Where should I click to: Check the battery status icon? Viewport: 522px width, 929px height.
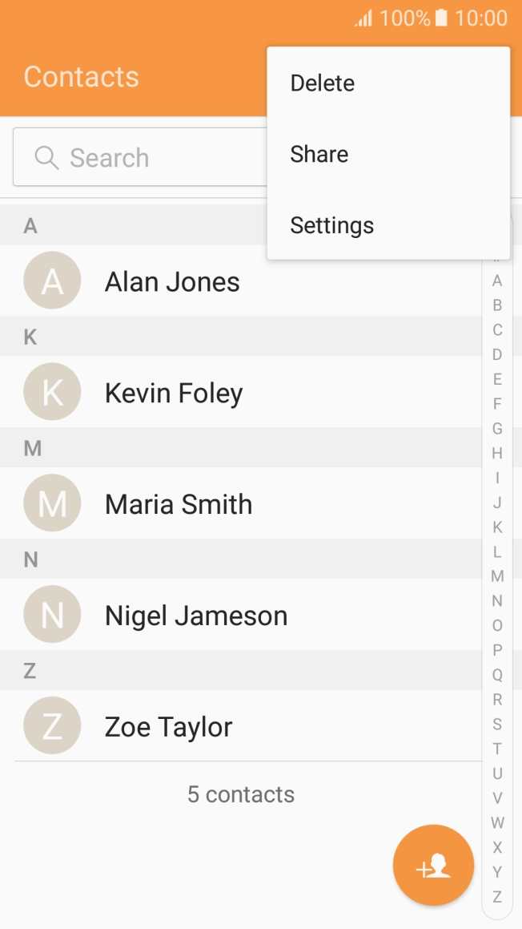tap(441, 18)
